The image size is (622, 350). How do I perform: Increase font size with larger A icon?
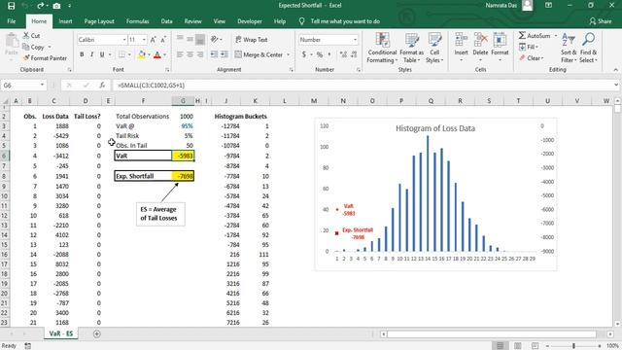coord(154,40)
